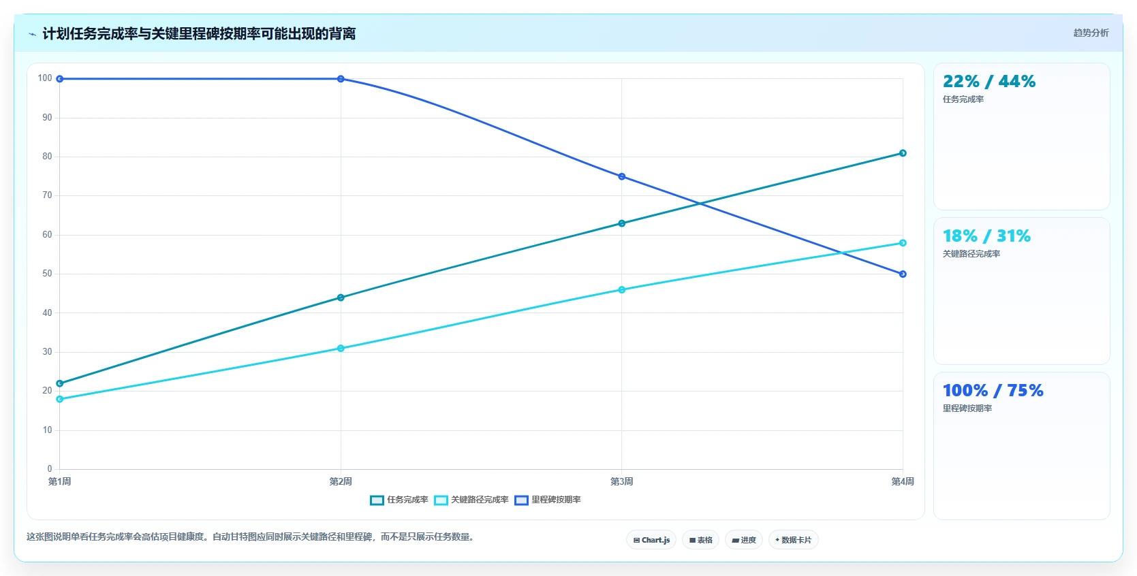1137x576 pixels.
Task: Click the 22% / 44% stat value
Action: pyautogui.click(x=989, y=82)
